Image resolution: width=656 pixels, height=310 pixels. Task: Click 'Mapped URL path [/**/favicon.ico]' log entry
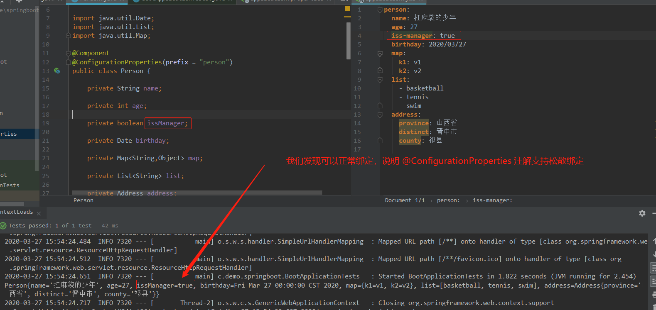coord(440,259)
